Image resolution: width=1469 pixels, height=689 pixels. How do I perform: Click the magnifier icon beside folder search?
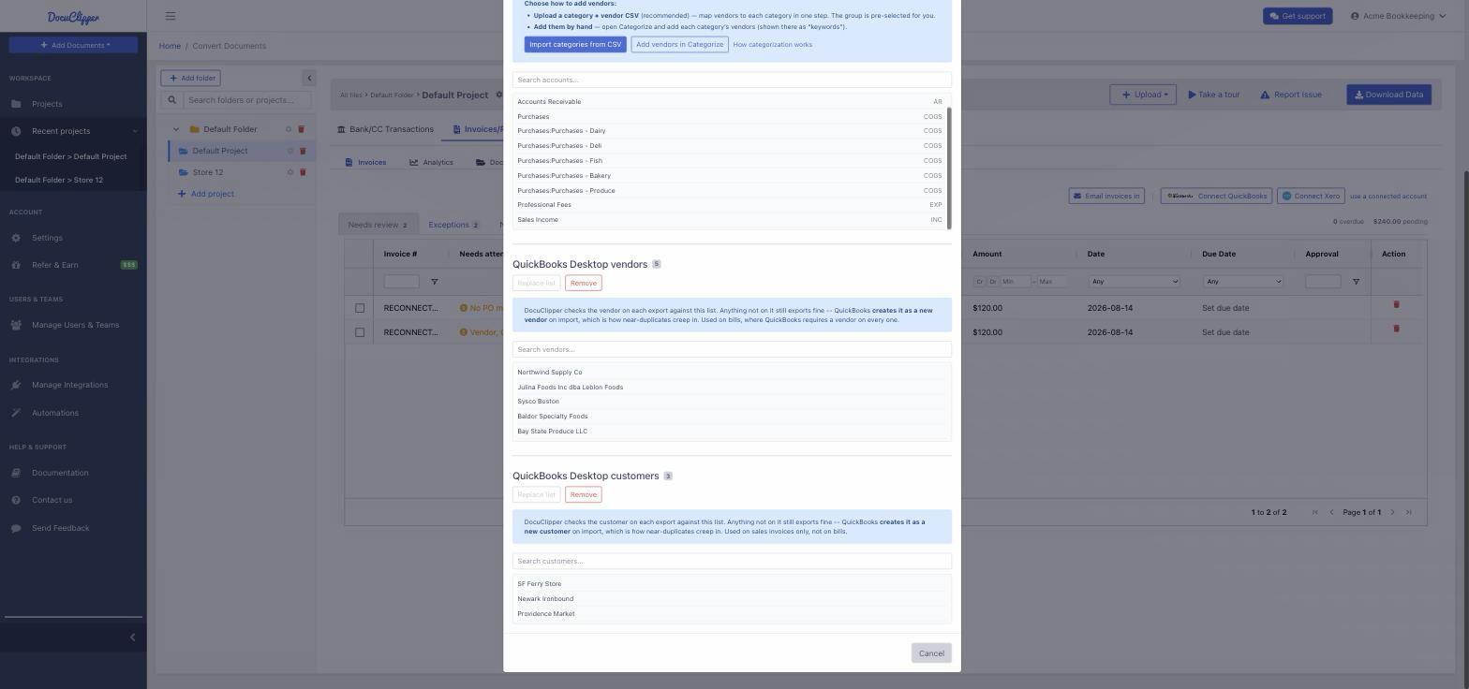point(171,100)
